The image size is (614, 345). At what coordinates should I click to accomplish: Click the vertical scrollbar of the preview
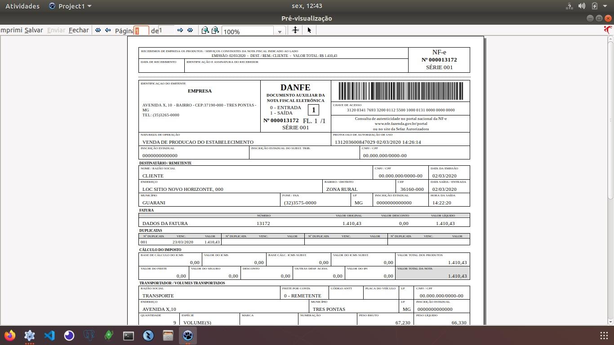tap(610, 180)
